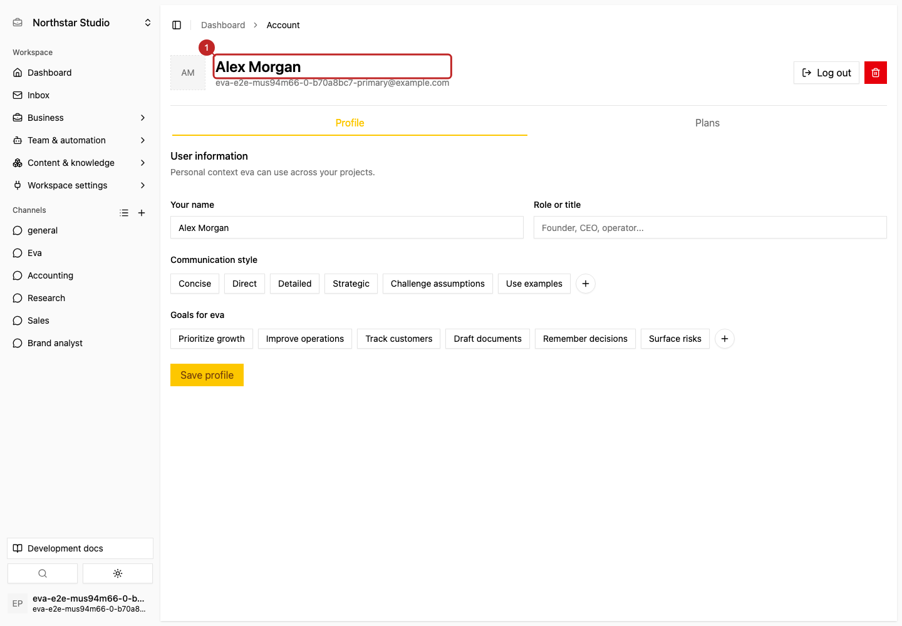
Task: Click the channel list view icon
Action: (x=124, y=213)
